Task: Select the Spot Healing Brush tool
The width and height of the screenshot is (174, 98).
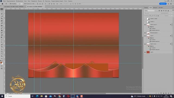Action: [2, 26]
